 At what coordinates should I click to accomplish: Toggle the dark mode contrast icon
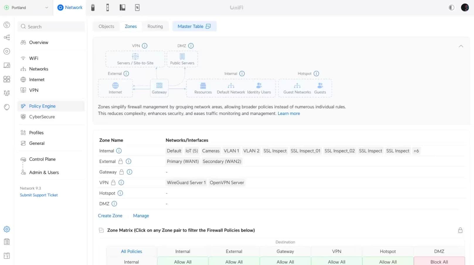451,8
